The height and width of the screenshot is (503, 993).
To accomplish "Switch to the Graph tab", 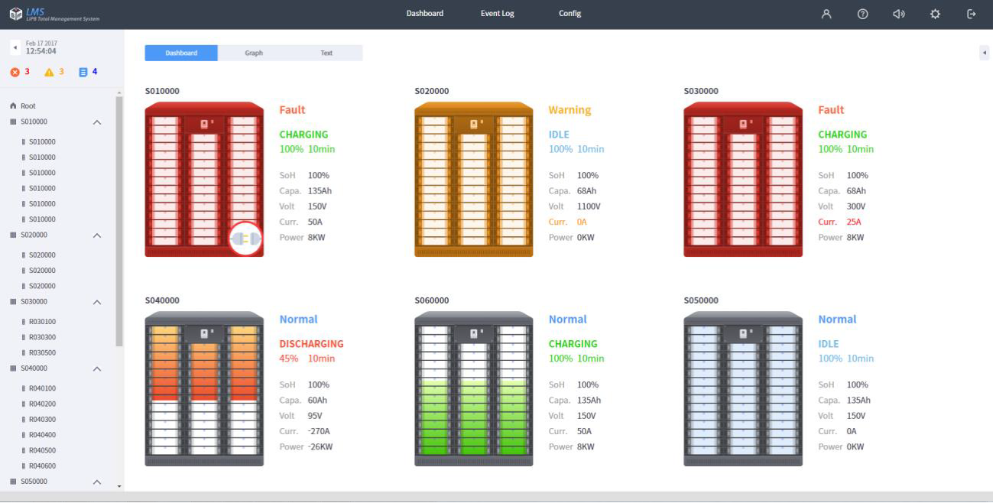I will click(254, 53).
